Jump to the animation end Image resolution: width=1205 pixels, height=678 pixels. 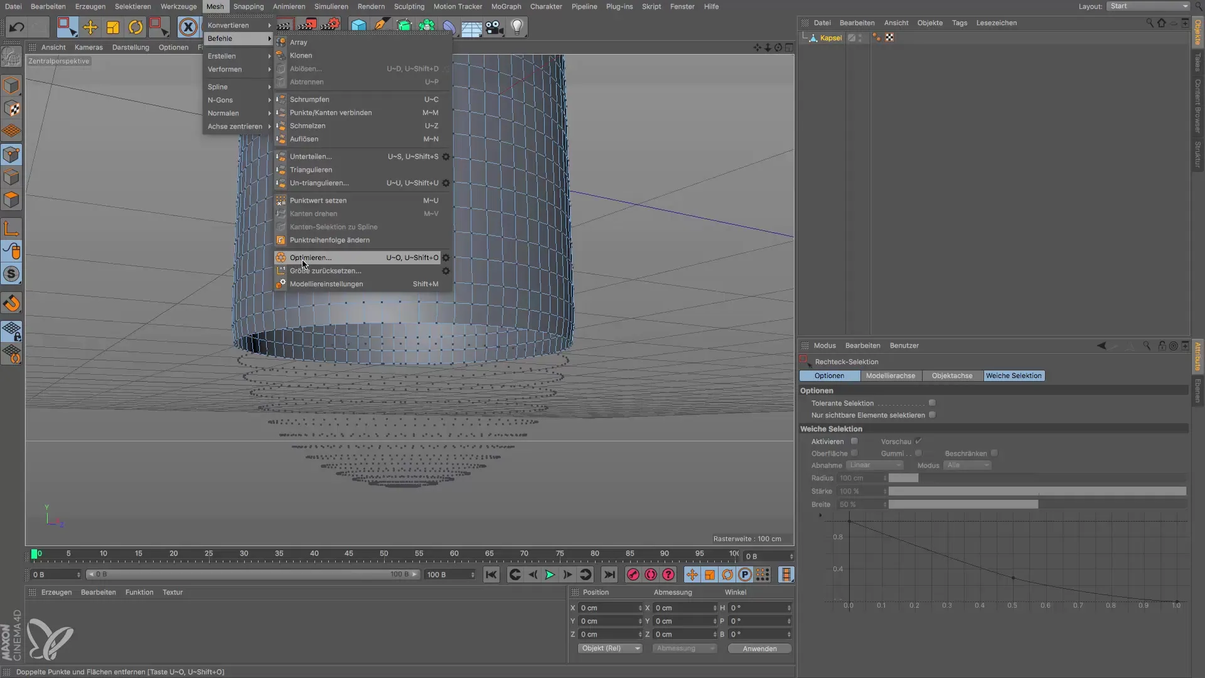(609, 574)
